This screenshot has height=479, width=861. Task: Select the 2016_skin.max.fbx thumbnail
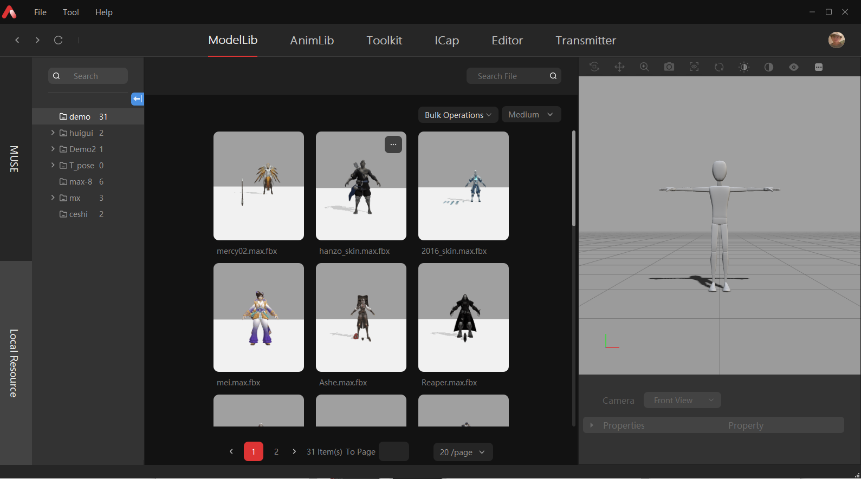coord(463,186)
